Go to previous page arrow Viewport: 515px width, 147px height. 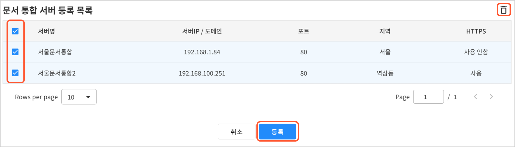click(476, 97)
